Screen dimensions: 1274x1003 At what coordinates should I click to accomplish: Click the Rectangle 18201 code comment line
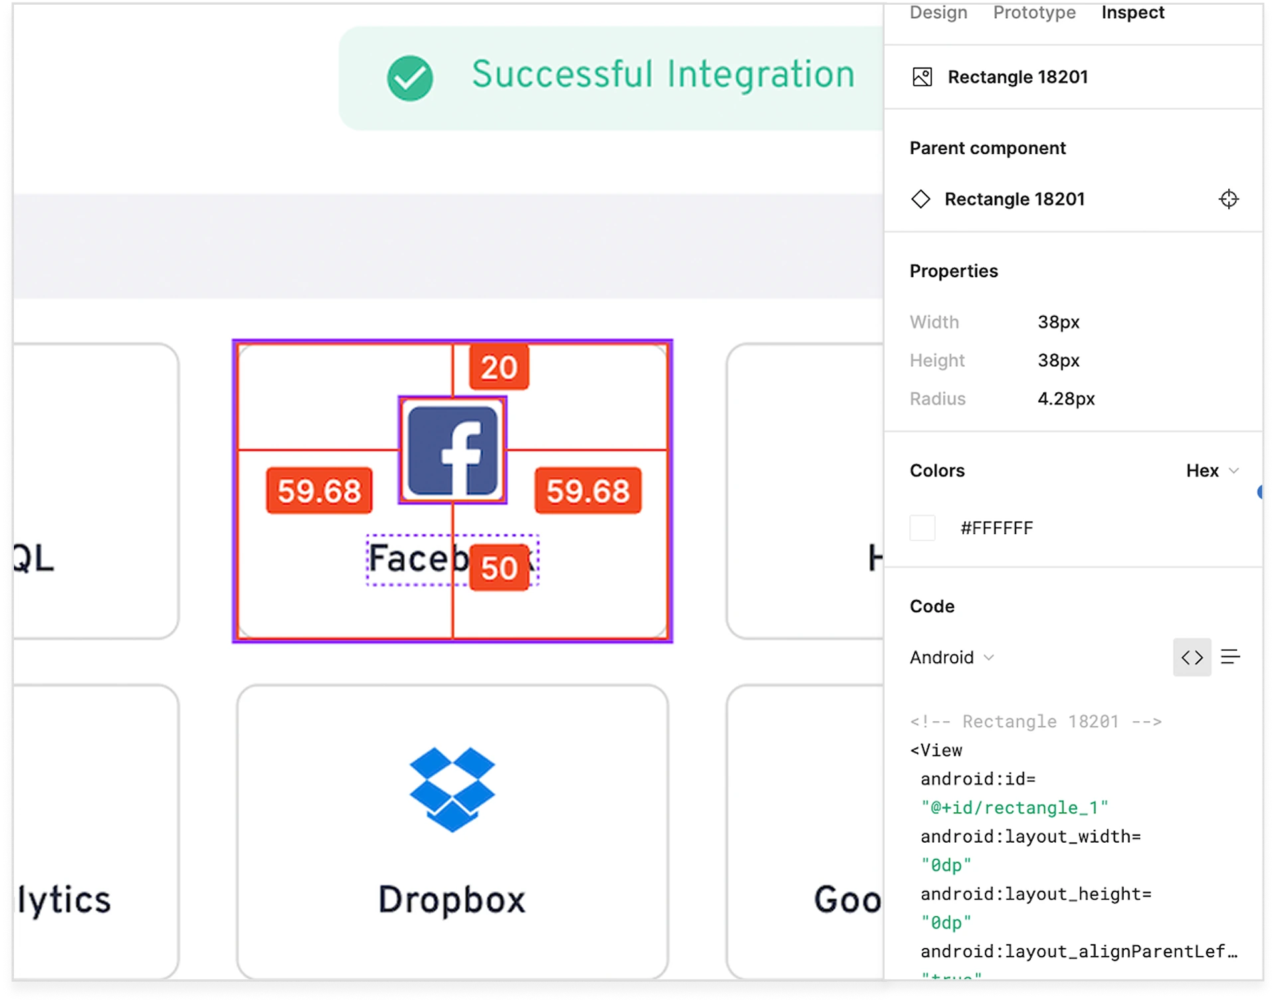[x=1035, y=721]
